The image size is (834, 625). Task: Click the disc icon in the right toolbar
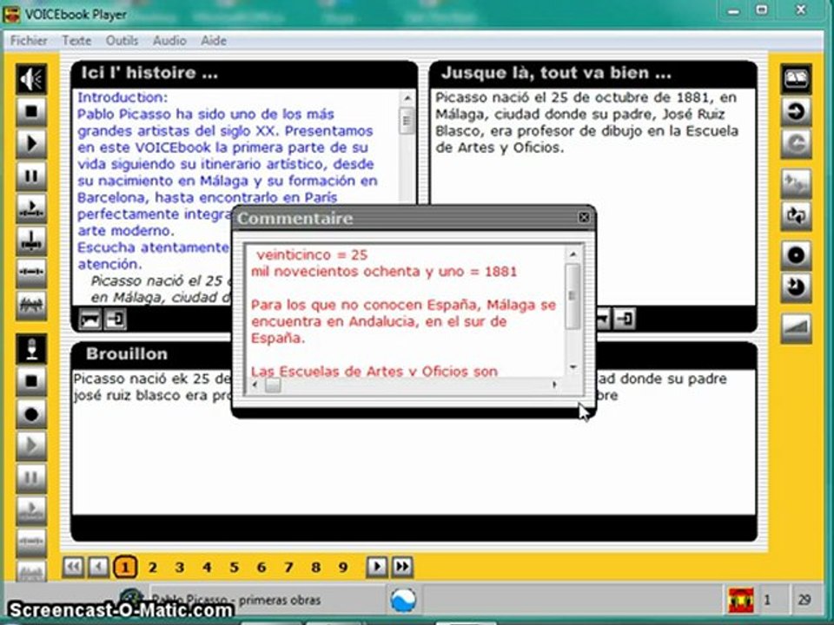click(797, 255)
